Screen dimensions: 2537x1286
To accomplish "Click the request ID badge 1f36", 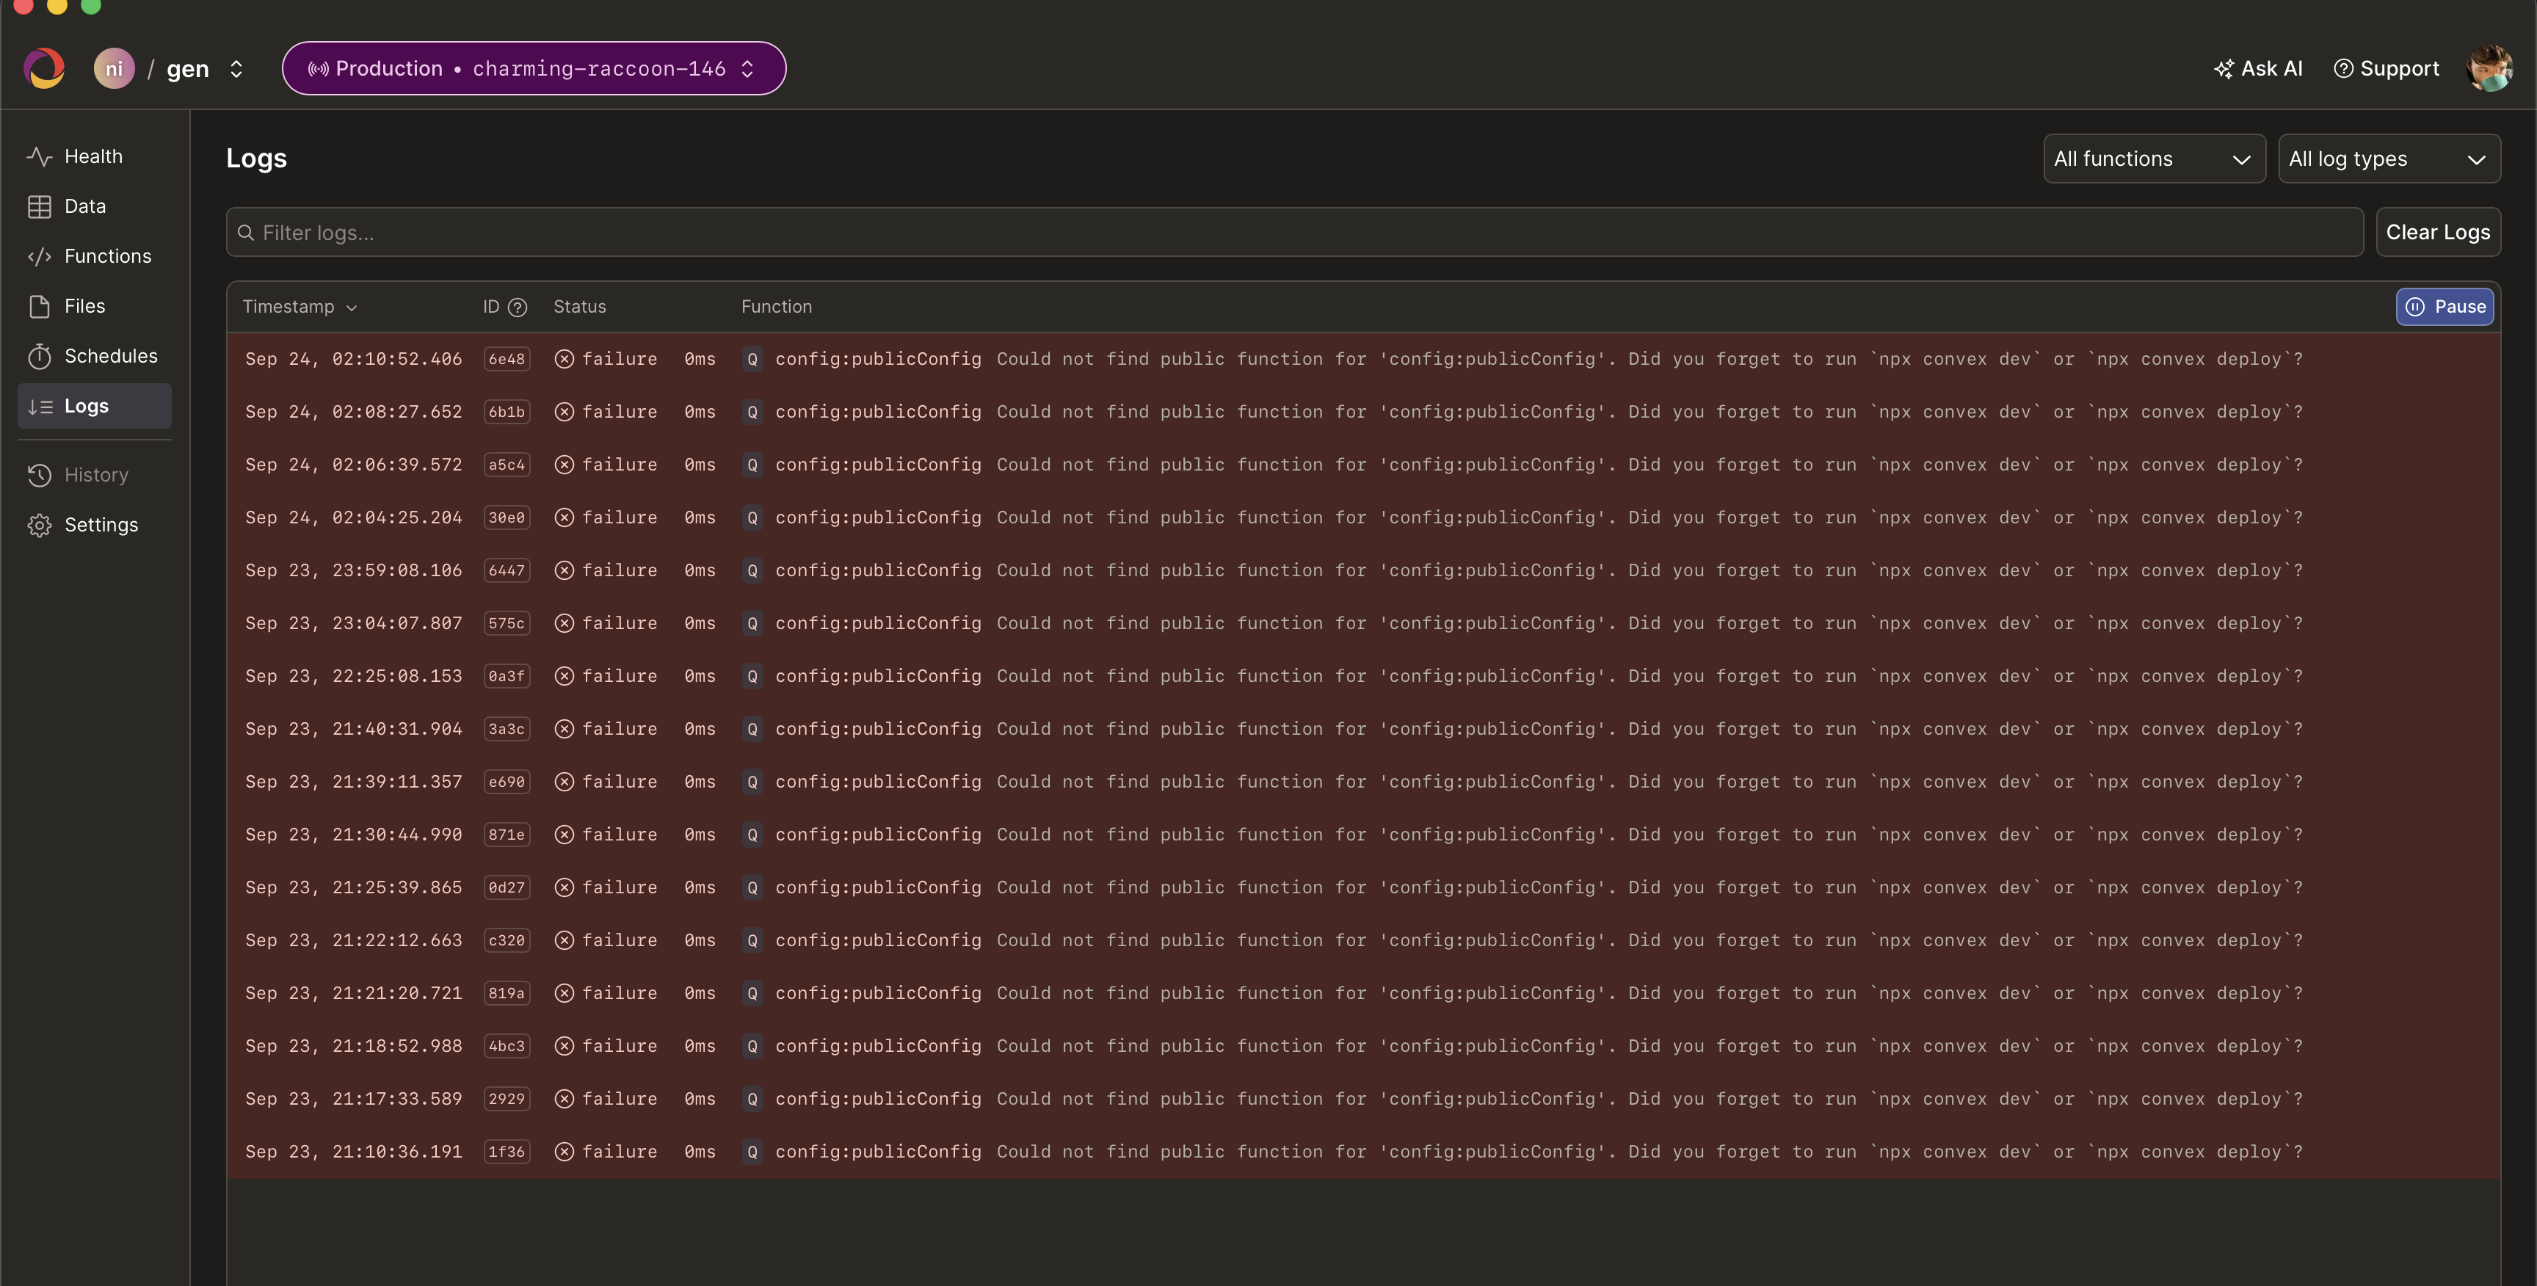I will click(x=507, y=1151).
